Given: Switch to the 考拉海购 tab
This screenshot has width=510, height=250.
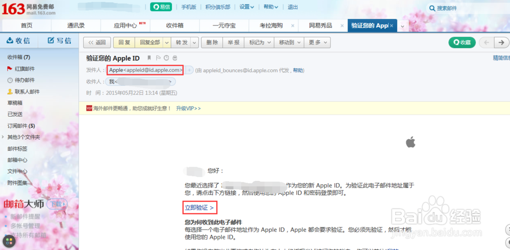Looking at the screenshot, I should 271,25.
